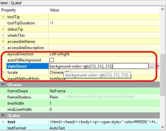Expand the toolTip property row
The width and height of the screenshot is (166, 131).
(3, 17)
